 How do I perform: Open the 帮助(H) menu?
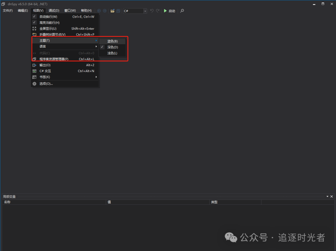pyautogui.click(x=86, y=11)
